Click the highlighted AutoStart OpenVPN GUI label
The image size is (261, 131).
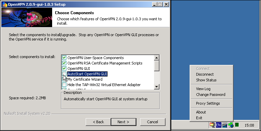pyautogui.click(x=87, y=74)
